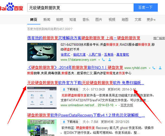Click the 徐家汇 location link
The image size is (165, 136).
point(65,55)
